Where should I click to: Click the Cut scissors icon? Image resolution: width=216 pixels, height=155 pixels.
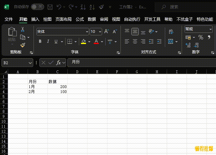point(22,29)
